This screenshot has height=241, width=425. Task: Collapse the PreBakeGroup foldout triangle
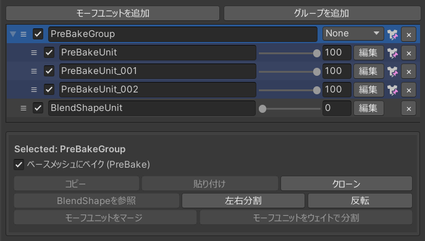pyautogui.click(x=13, y=34)
